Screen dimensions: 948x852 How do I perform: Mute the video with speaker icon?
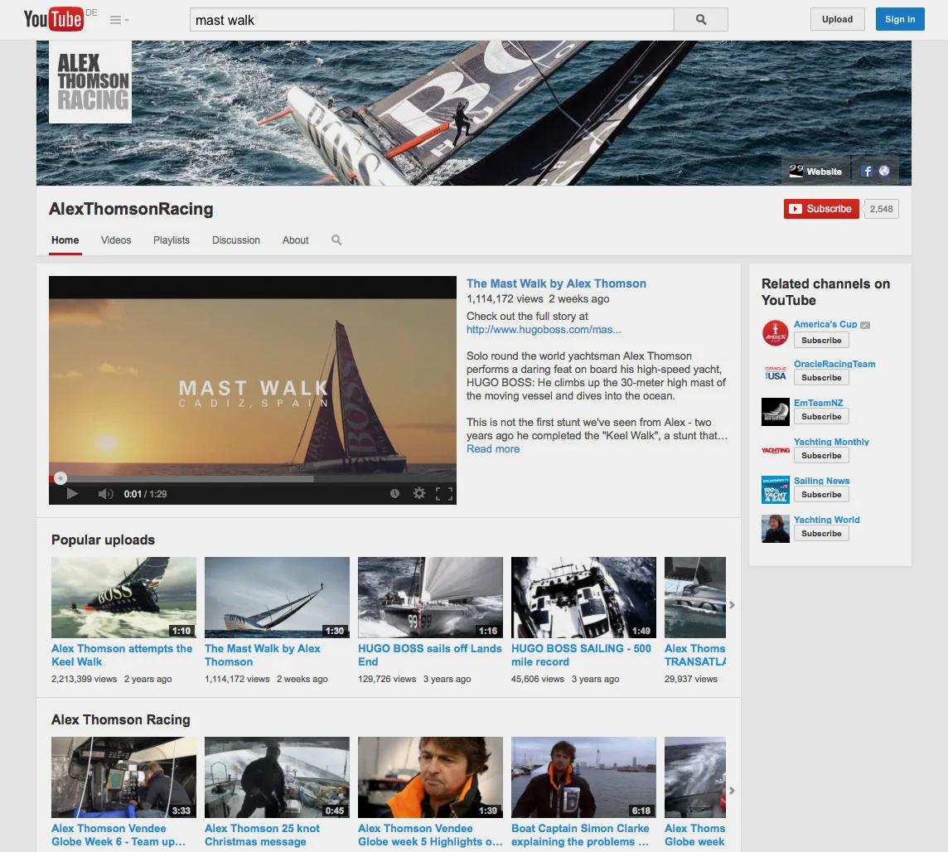[105, 494]
